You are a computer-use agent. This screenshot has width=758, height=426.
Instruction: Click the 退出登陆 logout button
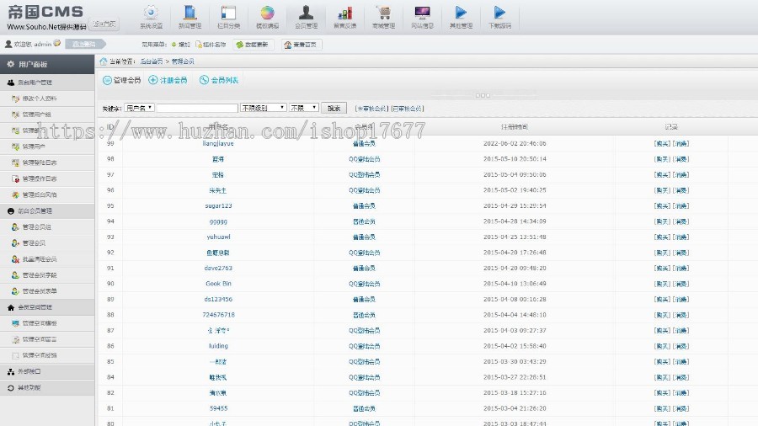84,44
